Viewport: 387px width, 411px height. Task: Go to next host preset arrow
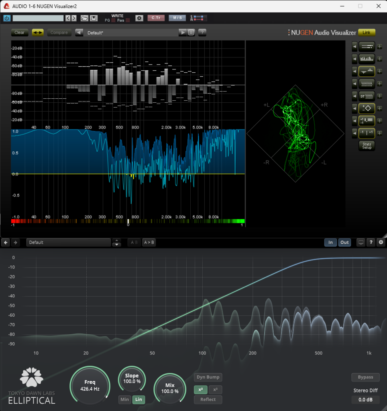pos(74,18)
